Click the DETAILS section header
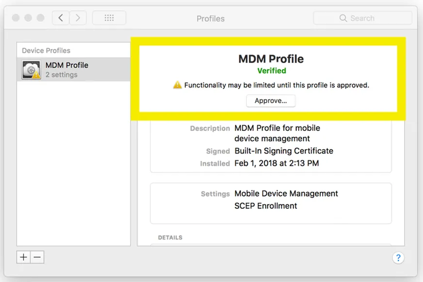This screenshot has width=423, height=282. click(171, 237)
